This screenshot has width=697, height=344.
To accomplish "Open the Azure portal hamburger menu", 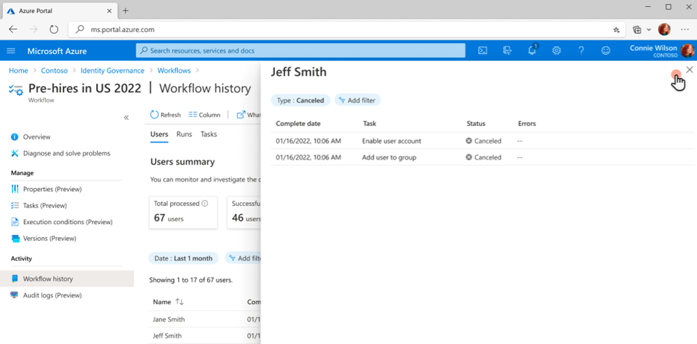I will tap(11, 51).
